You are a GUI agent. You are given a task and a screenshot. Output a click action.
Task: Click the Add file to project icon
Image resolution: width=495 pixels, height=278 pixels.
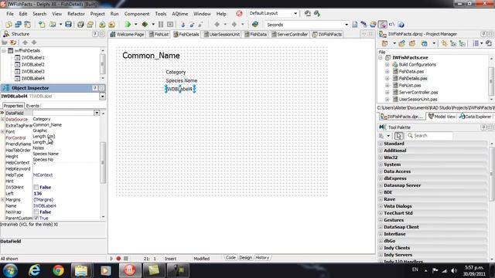[x=102, y=24]
